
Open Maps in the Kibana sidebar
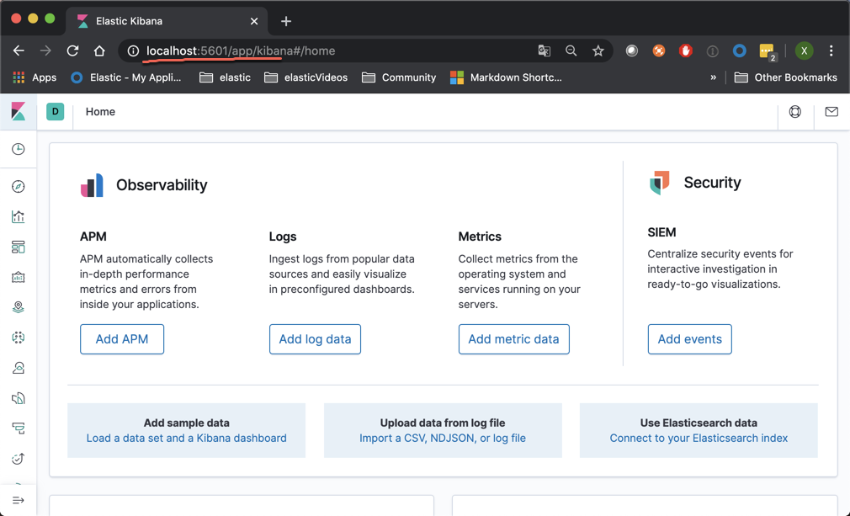point(19,308)
